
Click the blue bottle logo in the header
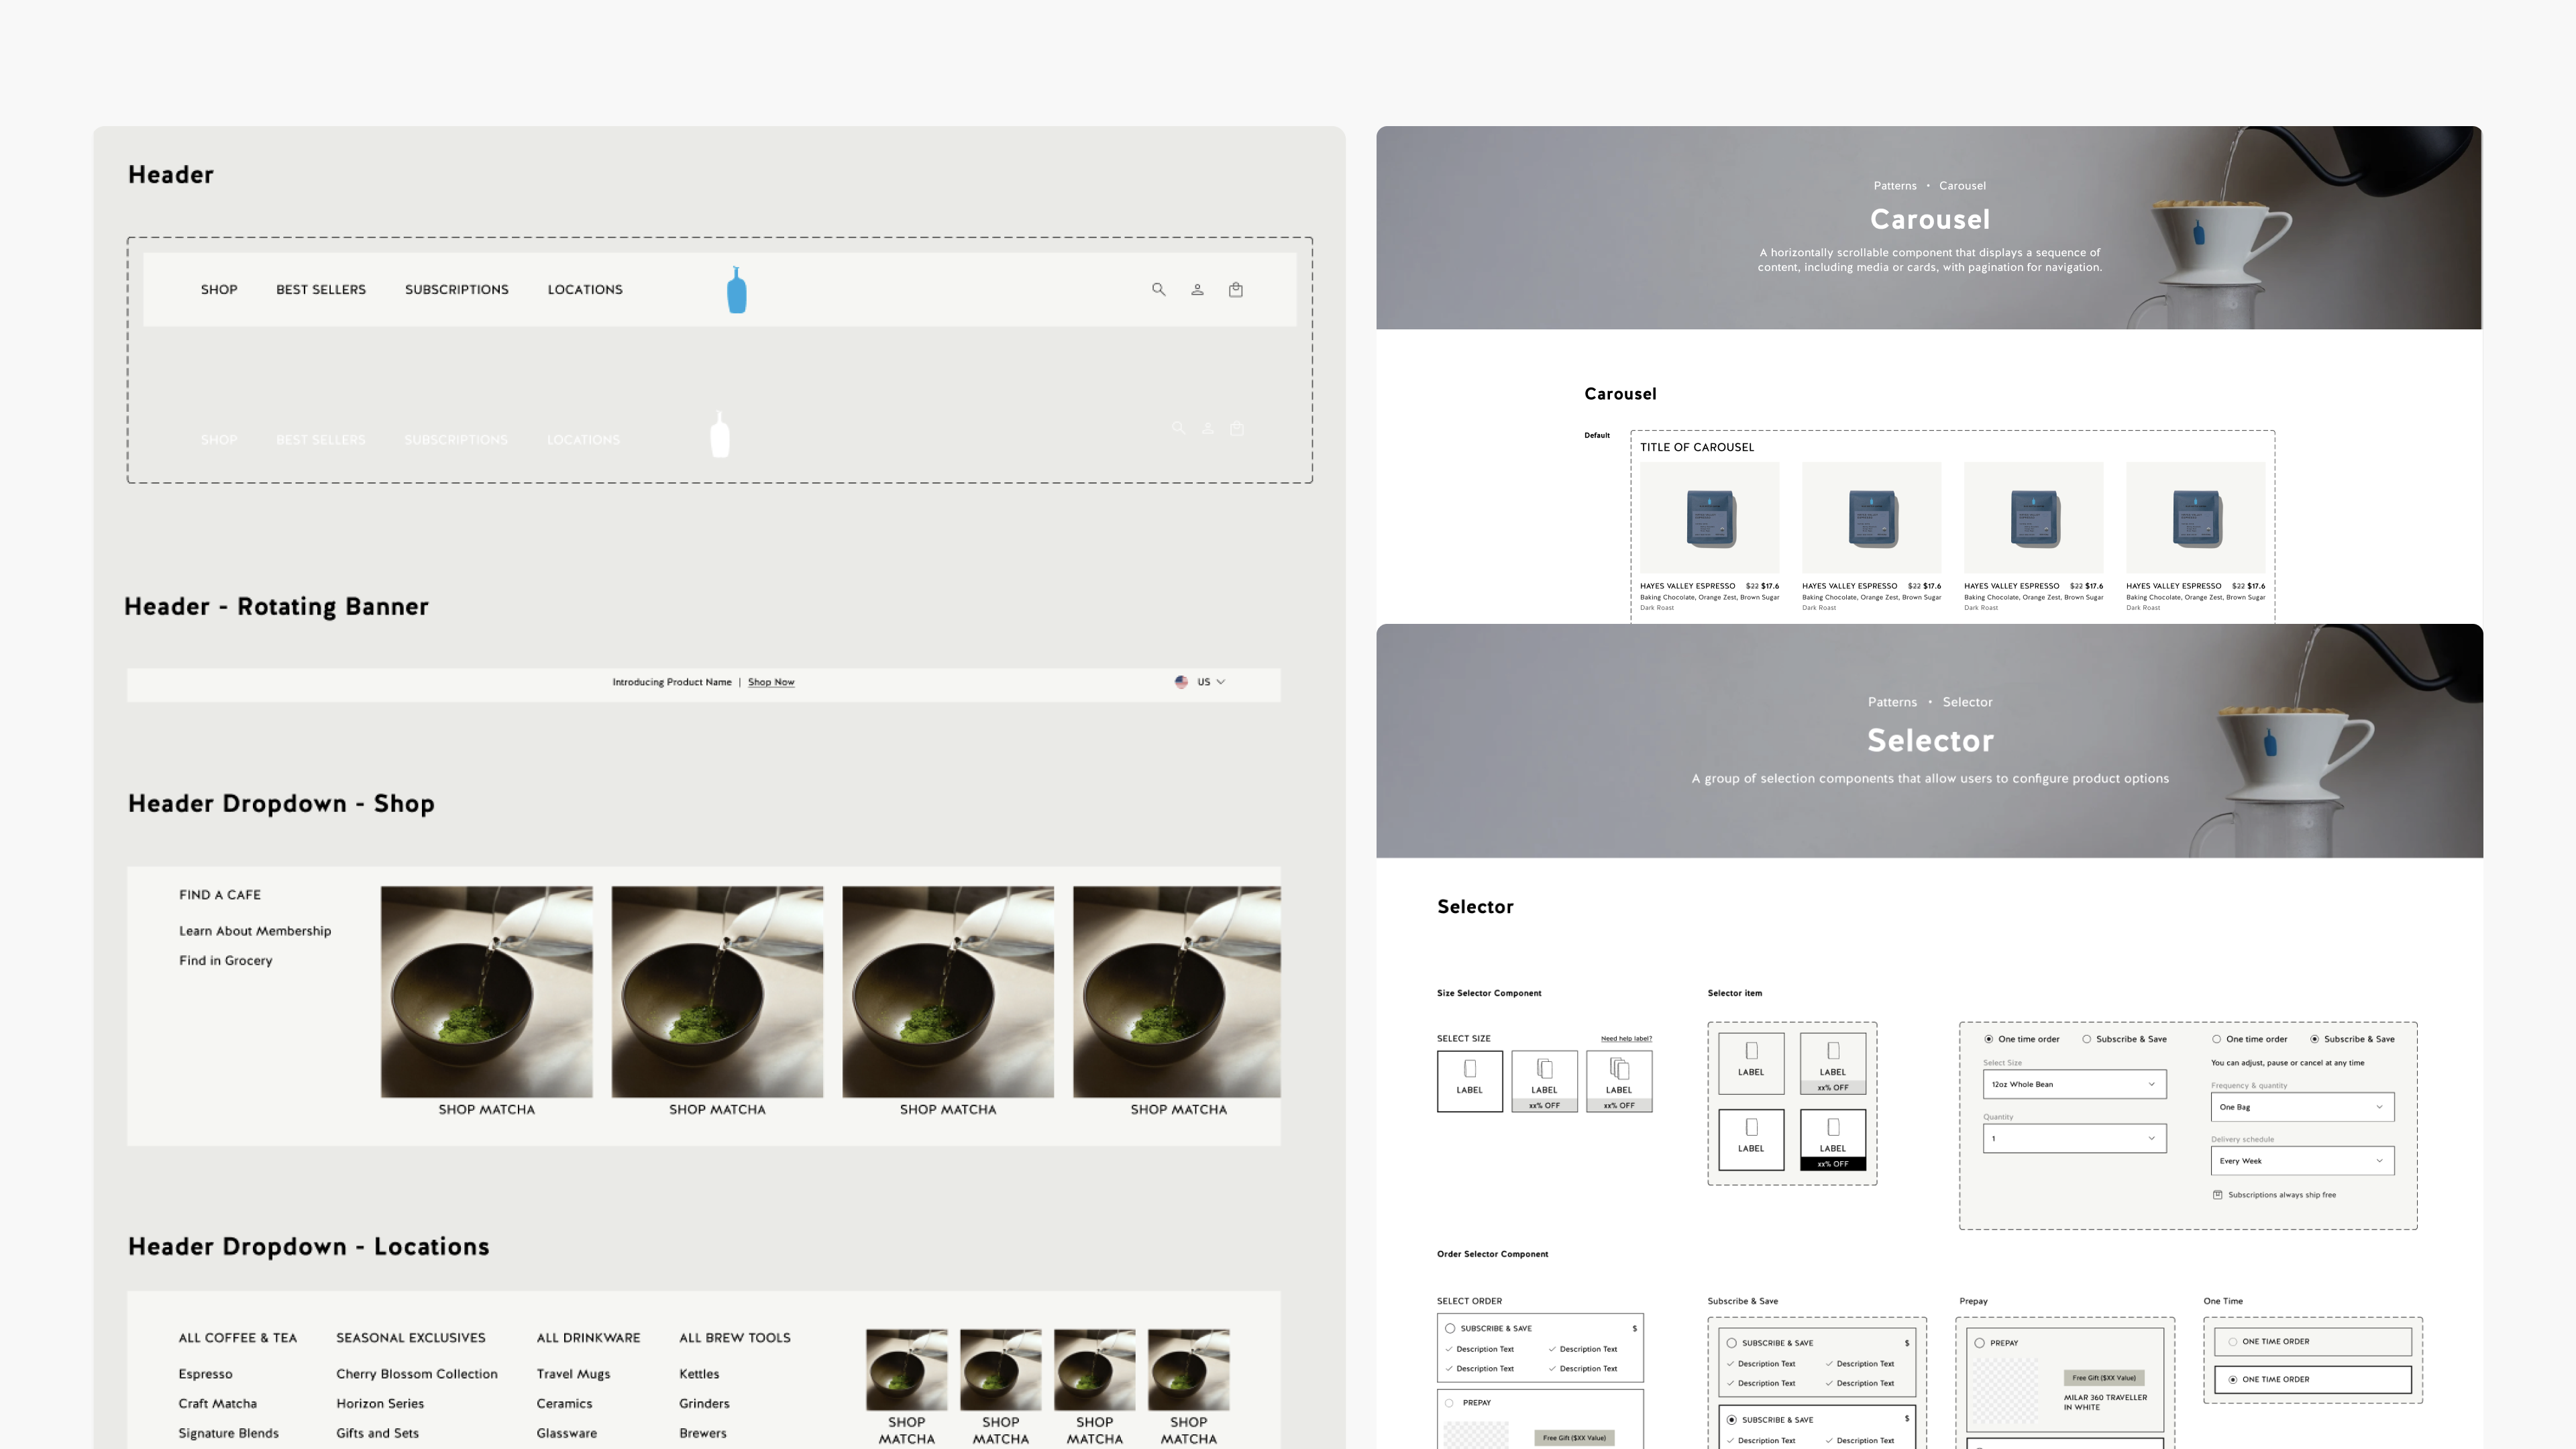tap(737, 290)
